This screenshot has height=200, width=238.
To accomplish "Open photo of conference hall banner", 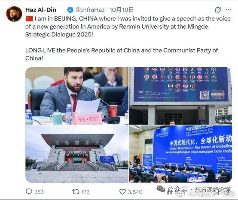I will 180,154.
